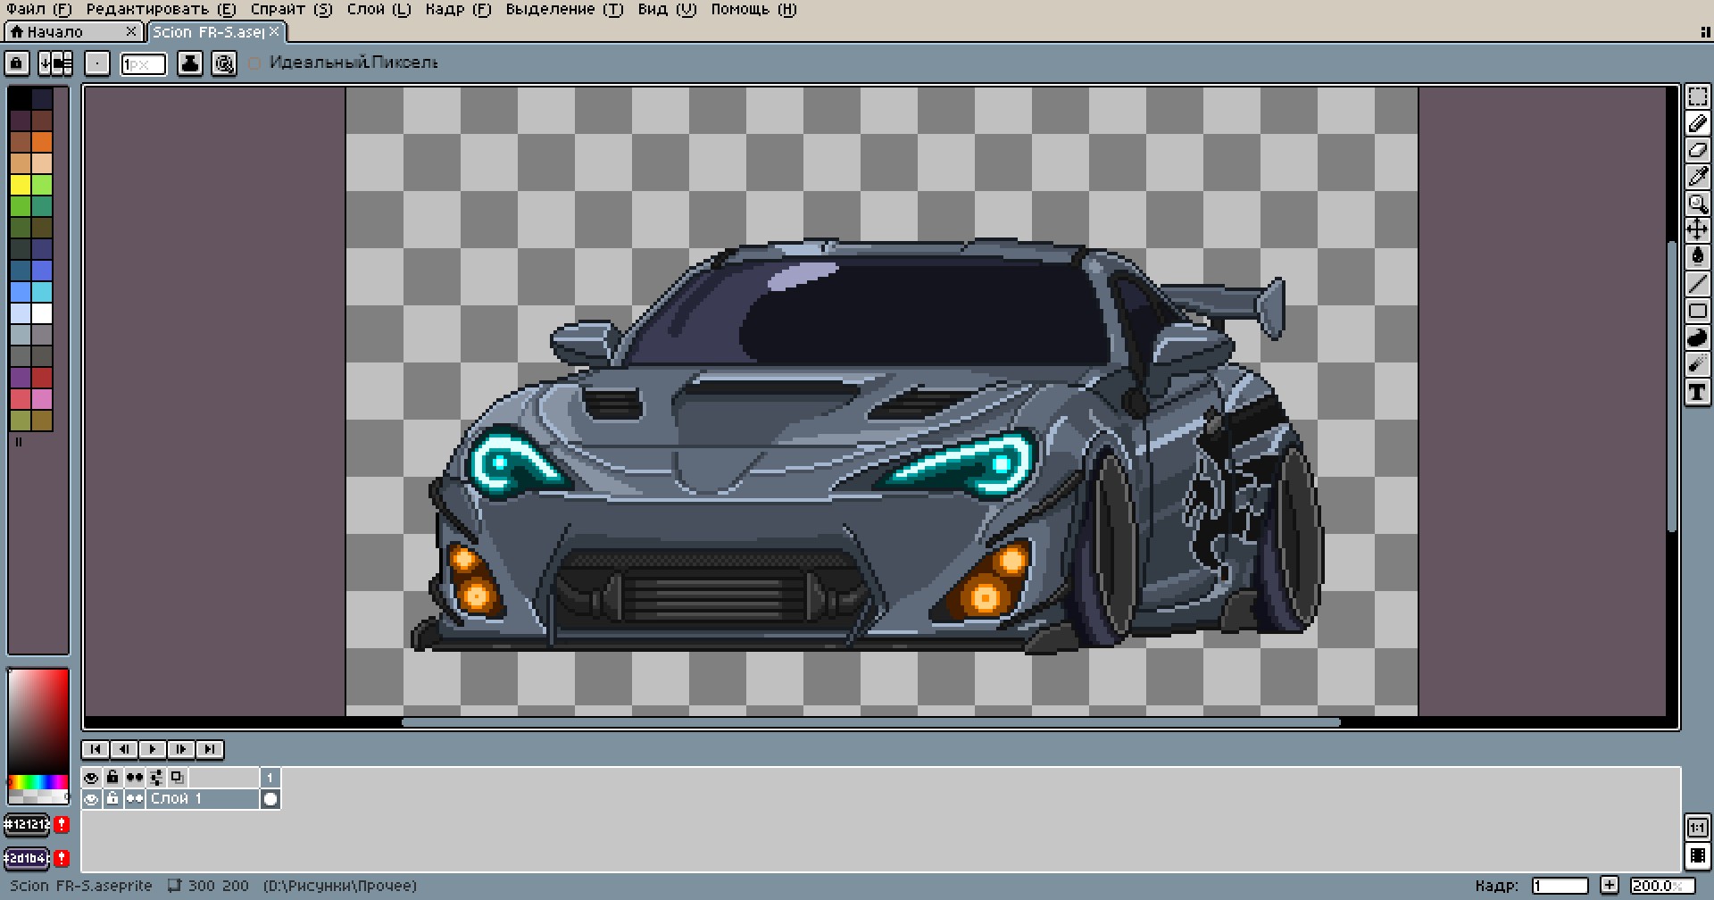The image size is (1714, 900).
Task: Click the brush size field
Action: [144, 64]
